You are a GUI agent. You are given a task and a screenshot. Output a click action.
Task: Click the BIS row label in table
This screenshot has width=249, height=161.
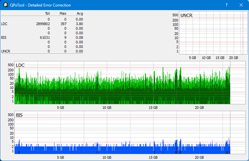pyautogui.click(x=4, y=37)
